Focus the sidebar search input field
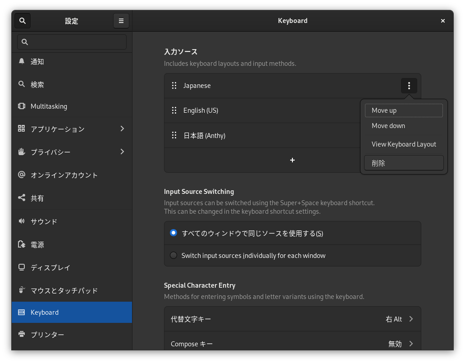Screen dimensions: 465x363 coord(72,42)
